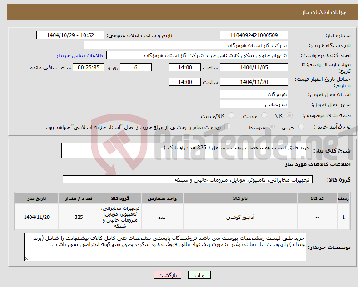Toggle the اسناد خزانه اسلامی payment checkbox
358x287 pixels.
click(228, 126)
